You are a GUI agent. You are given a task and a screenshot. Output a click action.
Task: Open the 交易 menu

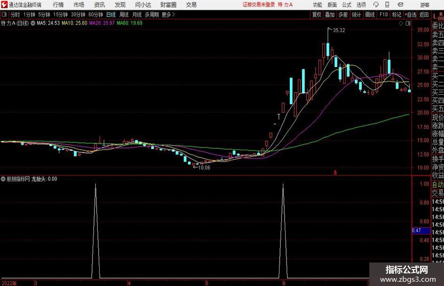coord(191,5)
